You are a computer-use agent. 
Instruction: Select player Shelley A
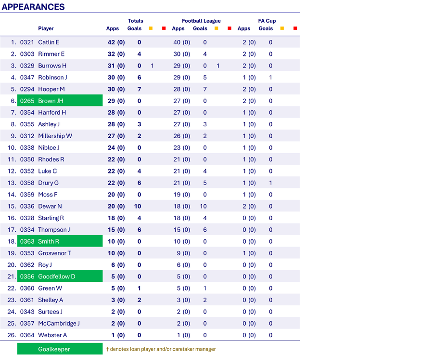click(51, 300)
